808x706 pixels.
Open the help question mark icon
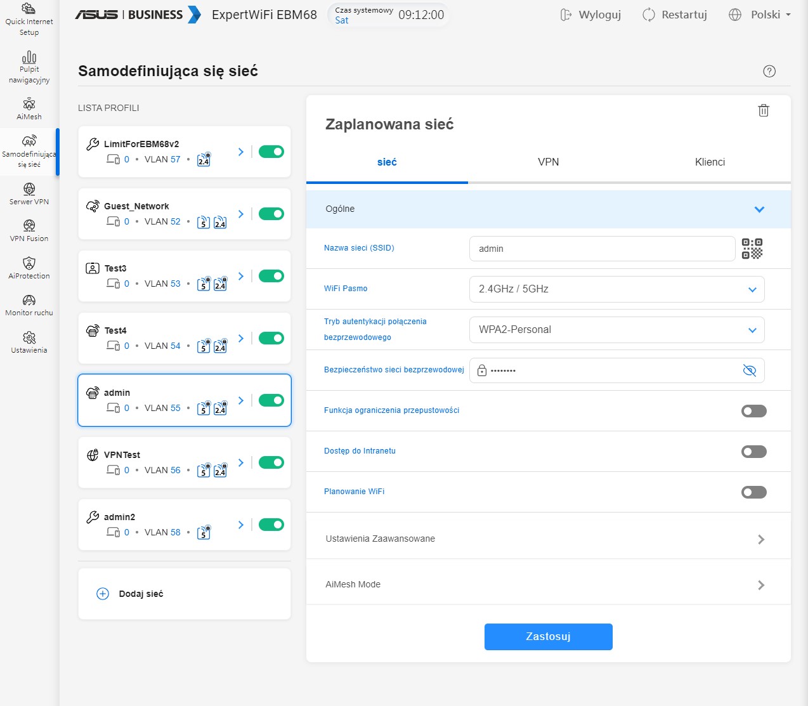pyautogui.click(x=769, y=71)
